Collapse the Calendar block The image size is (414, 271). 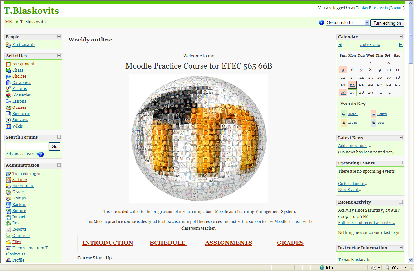401,37
